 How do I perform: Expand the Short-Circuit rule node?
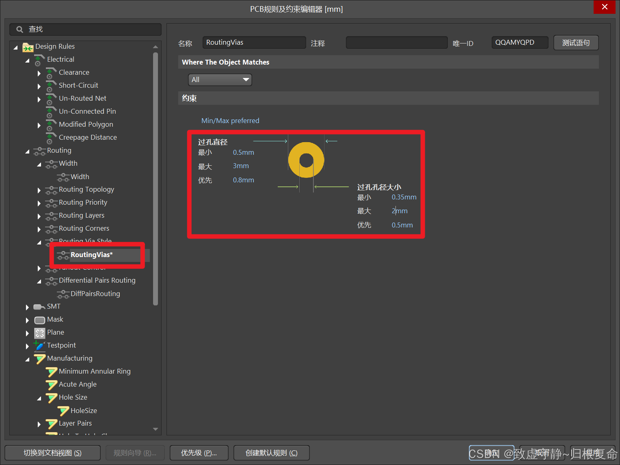[39, 87]
